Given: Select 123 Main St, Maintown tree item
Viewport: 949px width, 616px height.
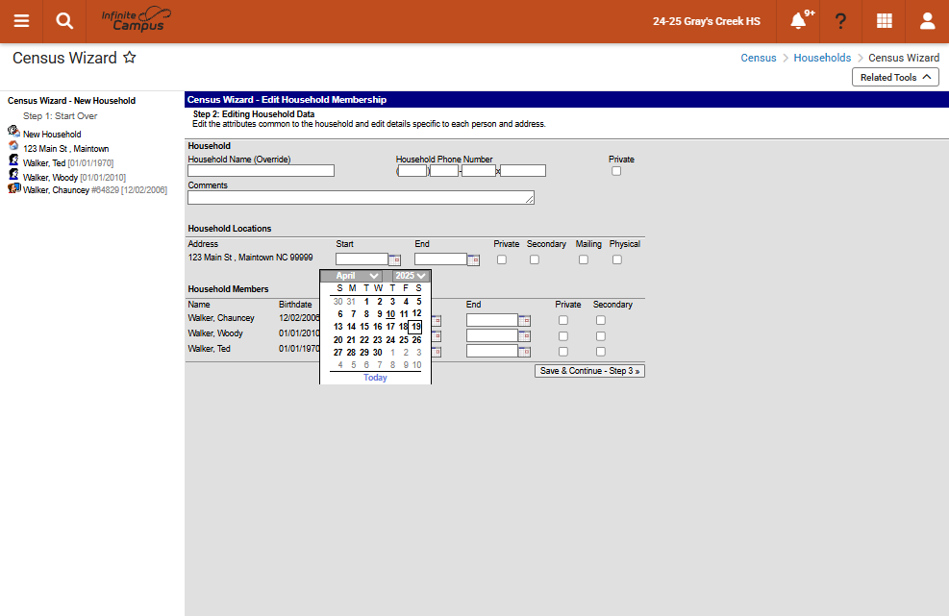Looking at the screenshot, I should coord(66,149).
